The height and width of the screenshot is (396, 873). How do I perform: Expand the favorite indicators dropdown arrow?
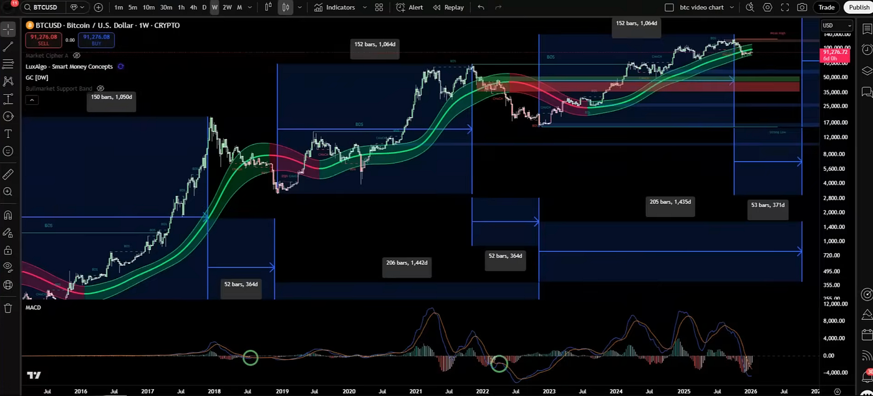(x=364, y=7)
